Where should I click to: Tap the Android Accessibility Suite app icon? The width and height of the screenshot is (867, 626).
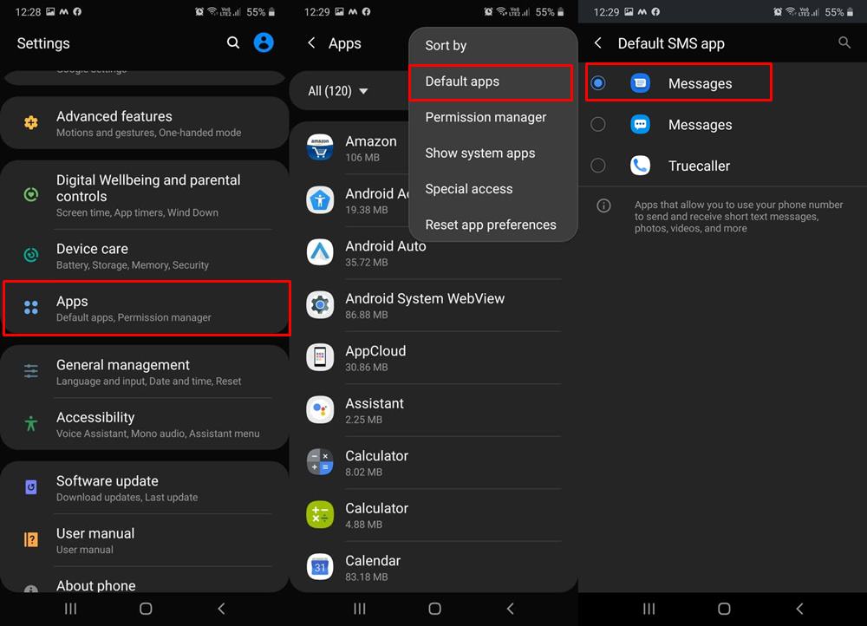[320, 200]
